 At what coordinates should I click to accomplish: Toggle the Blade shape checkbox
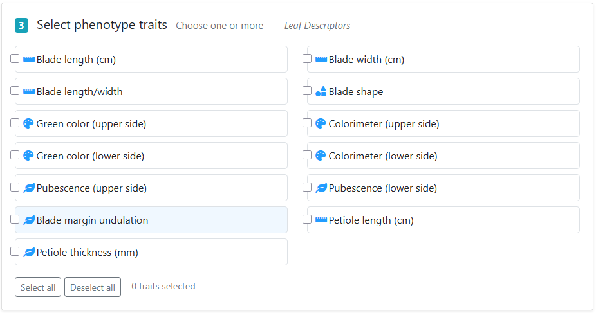coord(307,91)
